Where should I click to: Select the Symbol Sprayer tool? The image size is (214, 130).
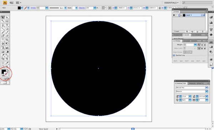[3, 47]
